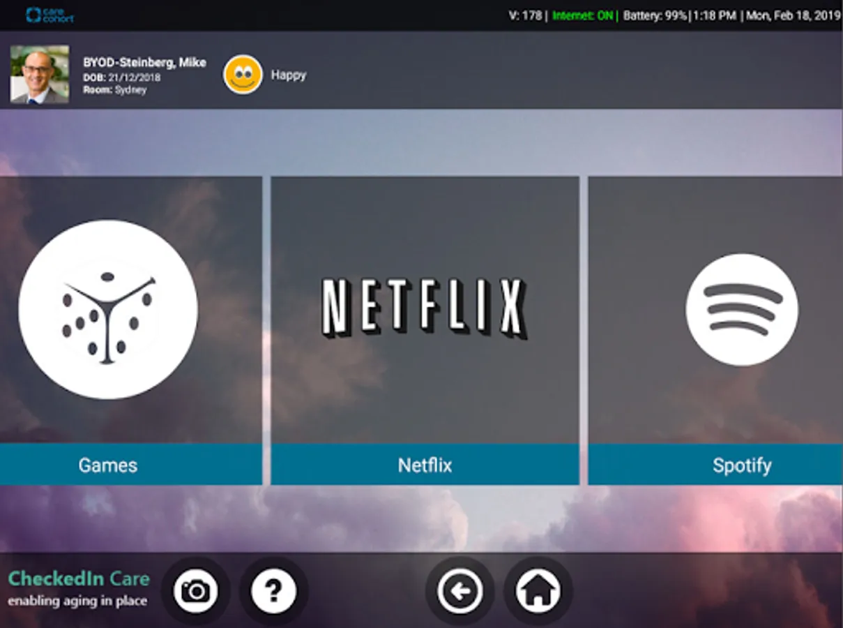Viewport: 843px width, 628px height.
Task: Click the Games label bar
Action: point(130,465)
